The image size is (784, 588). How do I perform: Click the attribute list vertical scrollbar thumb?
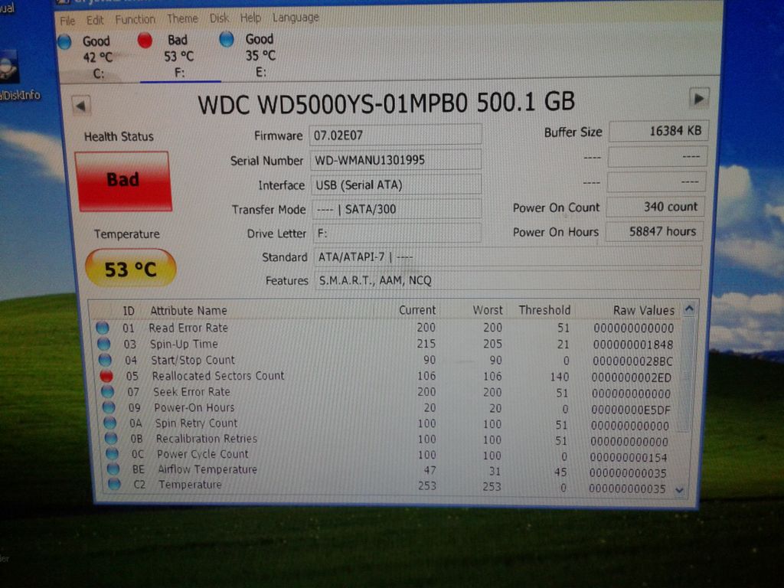tap(687, 375)
